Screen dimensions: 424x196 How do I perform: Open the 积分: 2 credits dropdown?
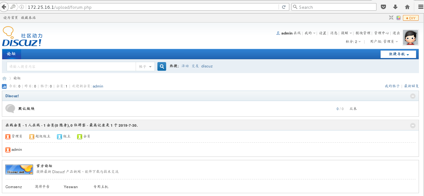tap(353, 41)
